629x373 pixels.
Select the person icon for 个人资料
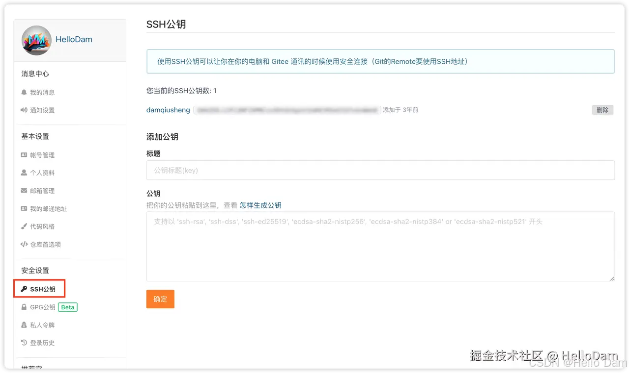click(x=24, y=173)
